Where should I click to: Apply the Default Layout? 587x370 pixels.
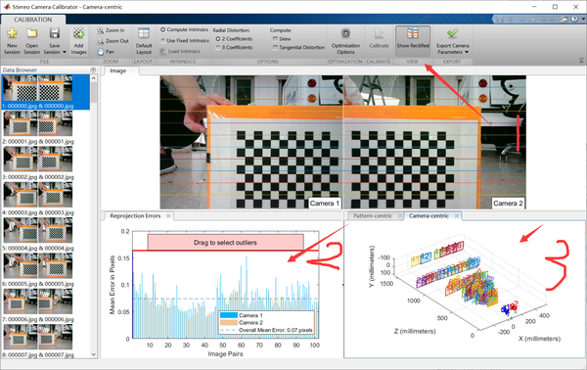coord(144,41)
